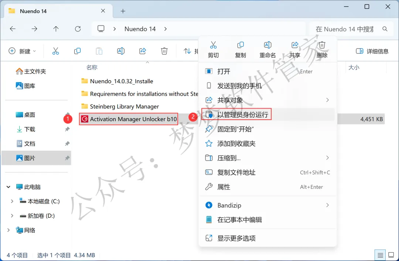The height and width of the screenshot is (261, 399).
Task: Expand 压缩到 submenu arrow
Action: [x=327, y=158]
